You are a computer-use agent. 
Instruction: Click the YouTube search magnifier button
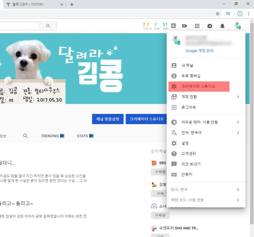[48, 26]
